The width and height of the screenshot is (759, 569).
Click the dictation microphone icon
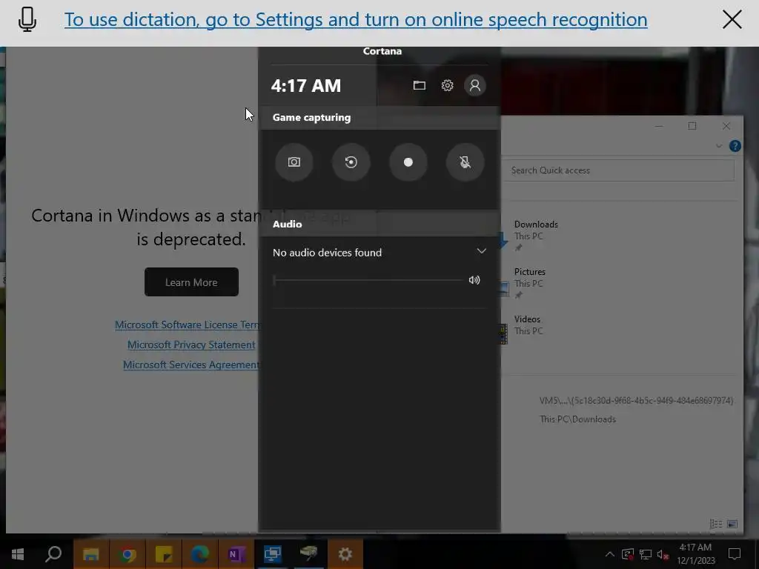coord(27,20)
